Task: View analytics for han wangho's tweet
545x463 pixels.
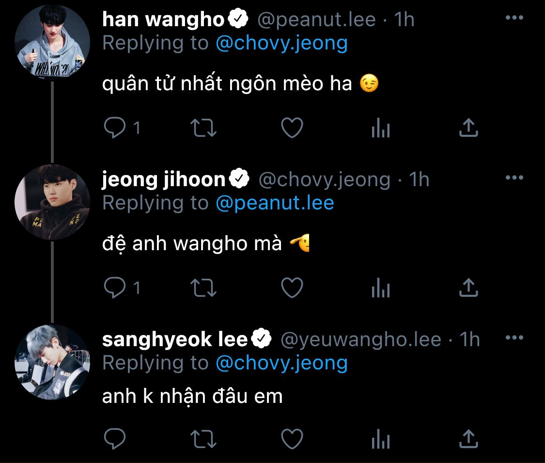Action: (381, 128)
